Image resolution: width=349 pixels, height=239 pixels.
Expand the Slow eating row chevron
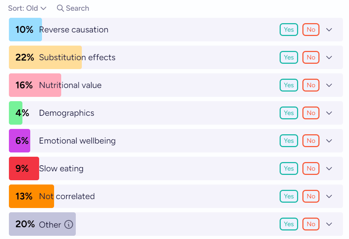pos(329,168)
